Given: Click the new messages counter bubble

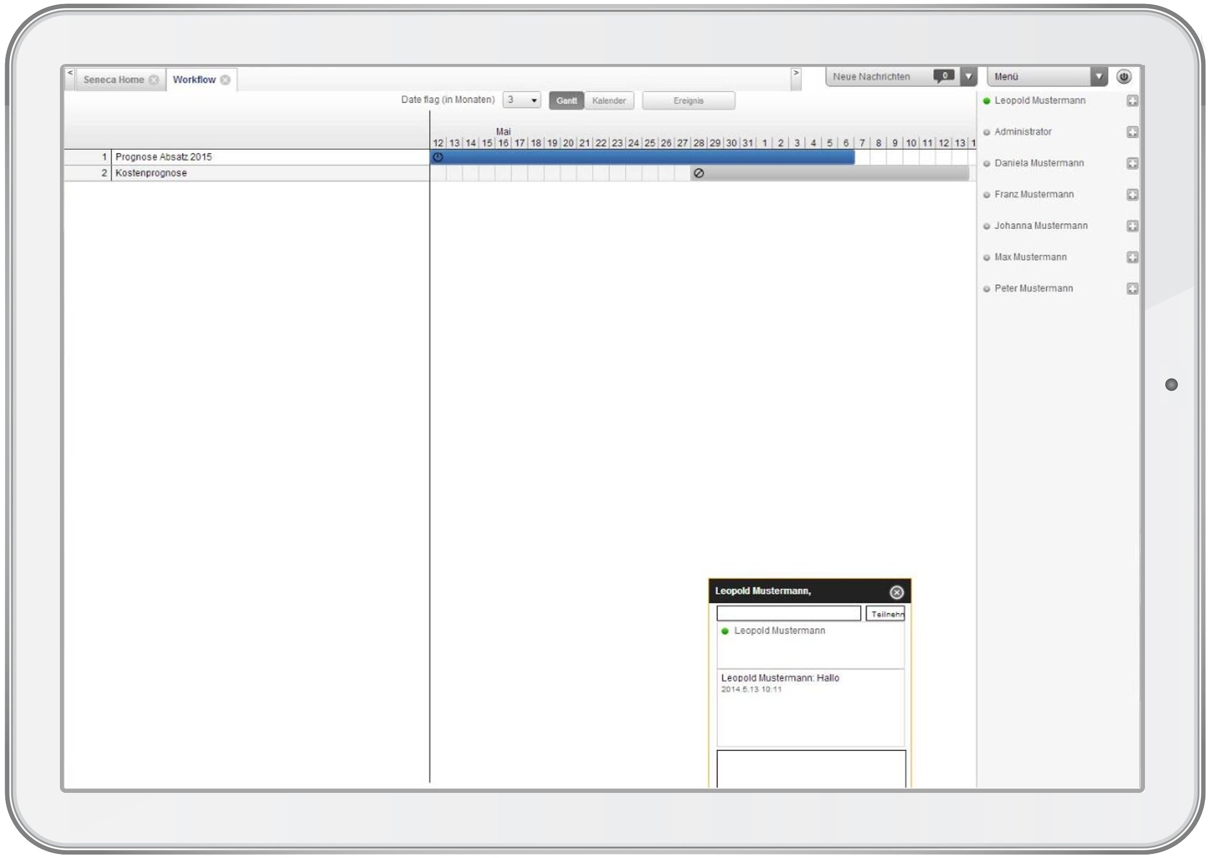Looking at the screenshot, I should [944, 76].
